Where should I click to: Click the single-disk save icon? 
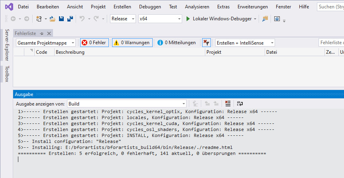coord(61,19)
